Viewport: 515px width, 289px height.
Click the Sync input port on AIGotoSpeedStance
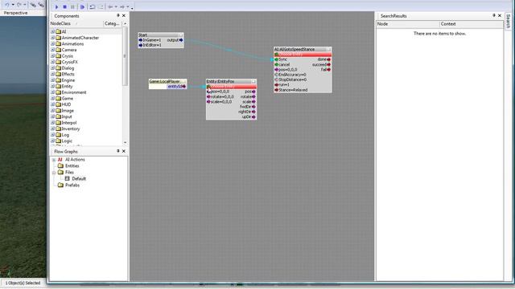pyautogui.click(x=277, y=59)
